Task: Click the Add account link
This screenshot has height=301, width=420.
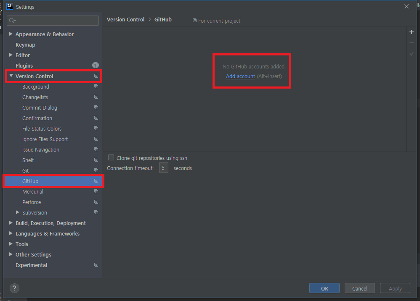Action: pyautogui.click(x=240, y=76)
